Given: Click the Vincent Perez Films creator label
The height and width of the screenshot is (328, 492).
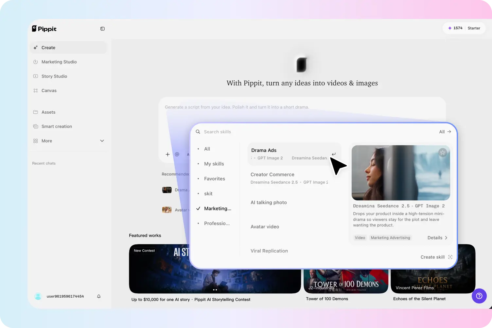Looking at the screenshot, I should pyautogui.click(x=415, y=288).
